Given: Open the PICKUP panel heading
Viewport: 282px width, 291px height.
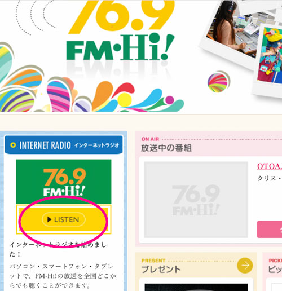Looking at the screenshot, I should (x=275, y=266).
